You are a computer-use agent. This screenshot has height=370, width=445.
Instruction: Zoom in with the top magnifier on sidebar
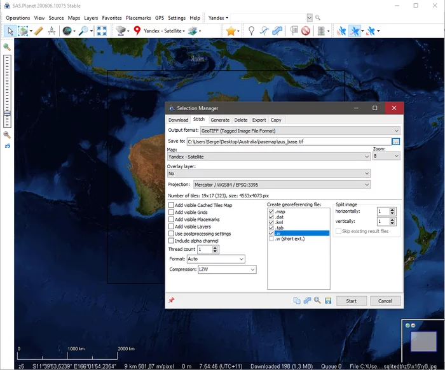coord(7,47)
